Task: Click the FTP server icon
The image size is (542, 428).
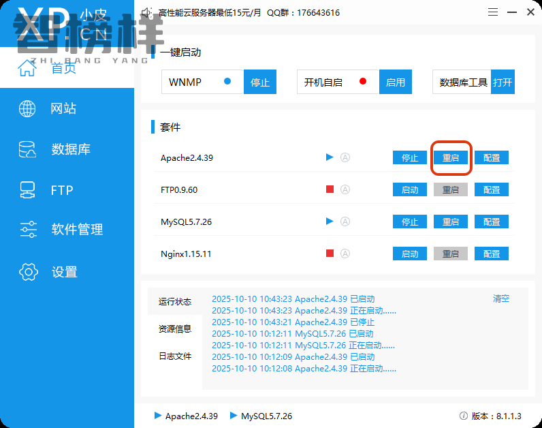Action: tap(27, 190)
